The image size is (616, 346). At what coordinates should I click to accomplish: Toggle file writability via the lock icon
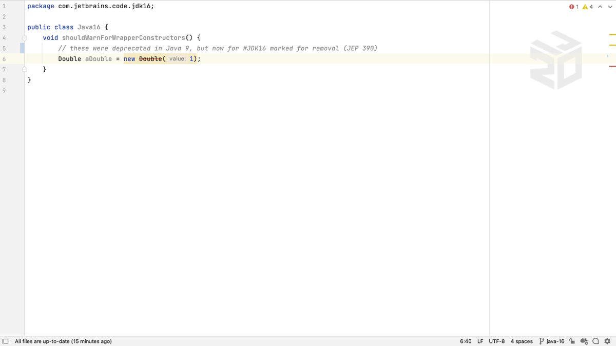pyautogui.click(x=571, y=341)
